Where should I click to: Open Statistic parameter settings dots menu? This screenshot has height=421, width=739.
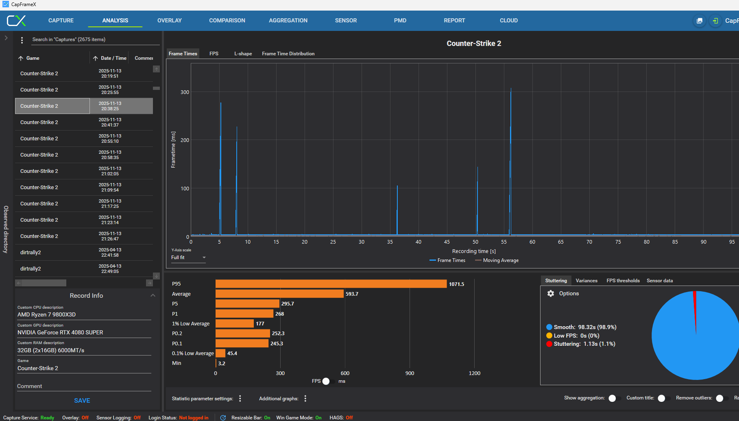[x=240, y=399]
